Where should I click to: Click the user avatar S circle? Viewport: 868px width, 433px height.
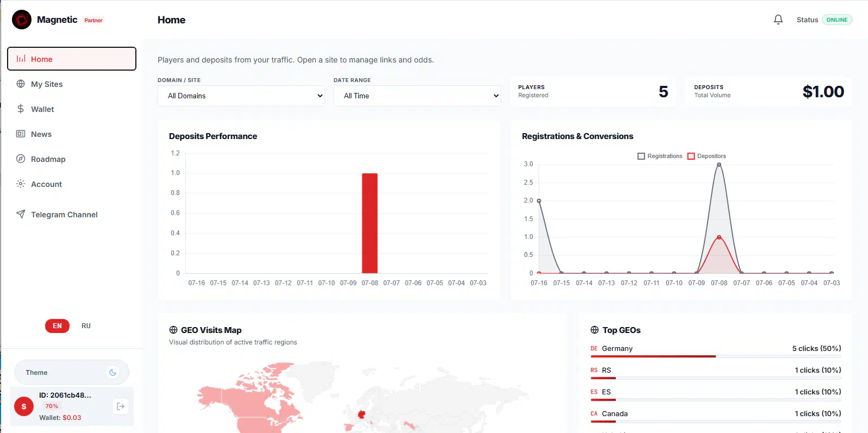coord(24,406)
